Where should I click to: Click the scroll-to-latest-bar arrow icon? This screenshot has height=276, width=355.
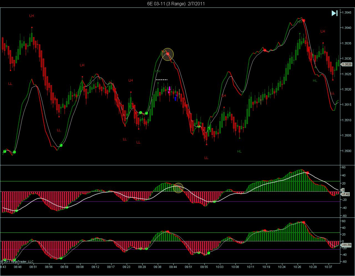click(x=334, y=13)
